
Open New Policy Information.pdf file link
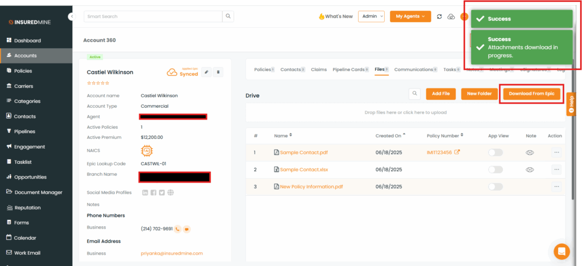[311, 187]
